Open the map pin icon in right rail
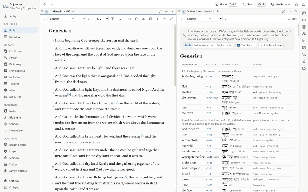The height and width of the screenshot is (192, 308). 304,61
